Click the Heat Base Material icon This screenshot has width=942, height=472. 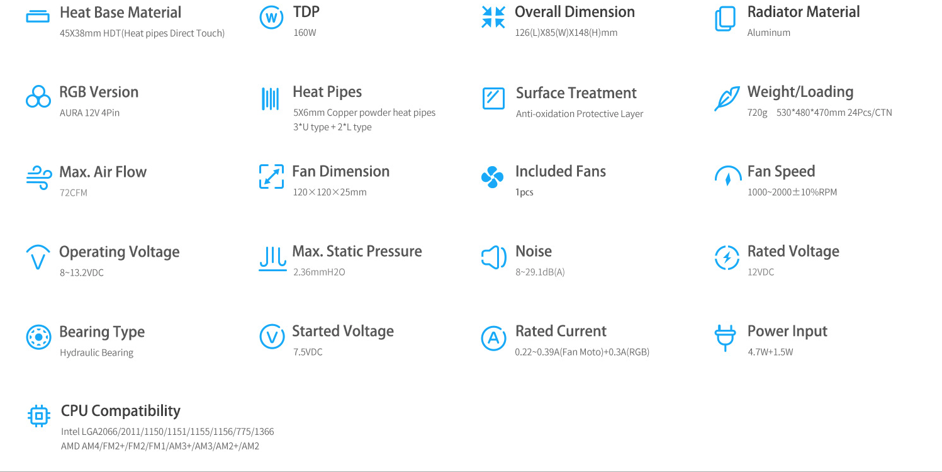click(37, 17)
